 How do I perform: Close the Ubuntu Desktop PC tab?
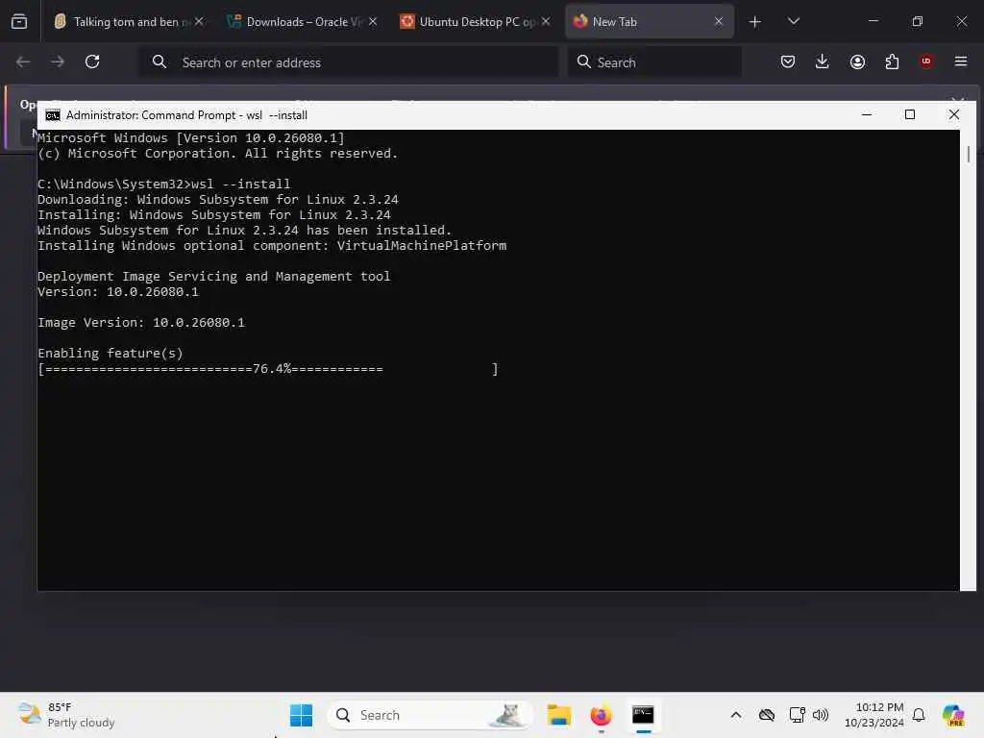pos(546,21)
